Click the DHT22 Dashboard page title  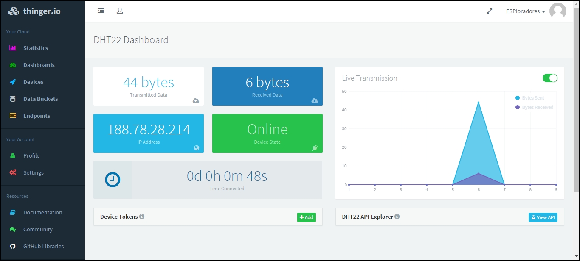[131, 40]
